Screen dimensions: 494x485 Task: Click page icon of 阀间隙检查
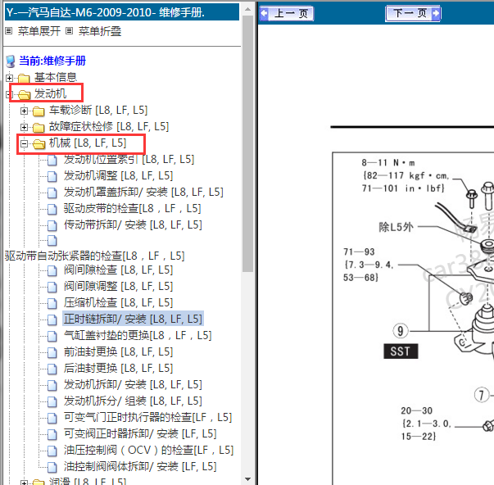click(x=52, y=270)
